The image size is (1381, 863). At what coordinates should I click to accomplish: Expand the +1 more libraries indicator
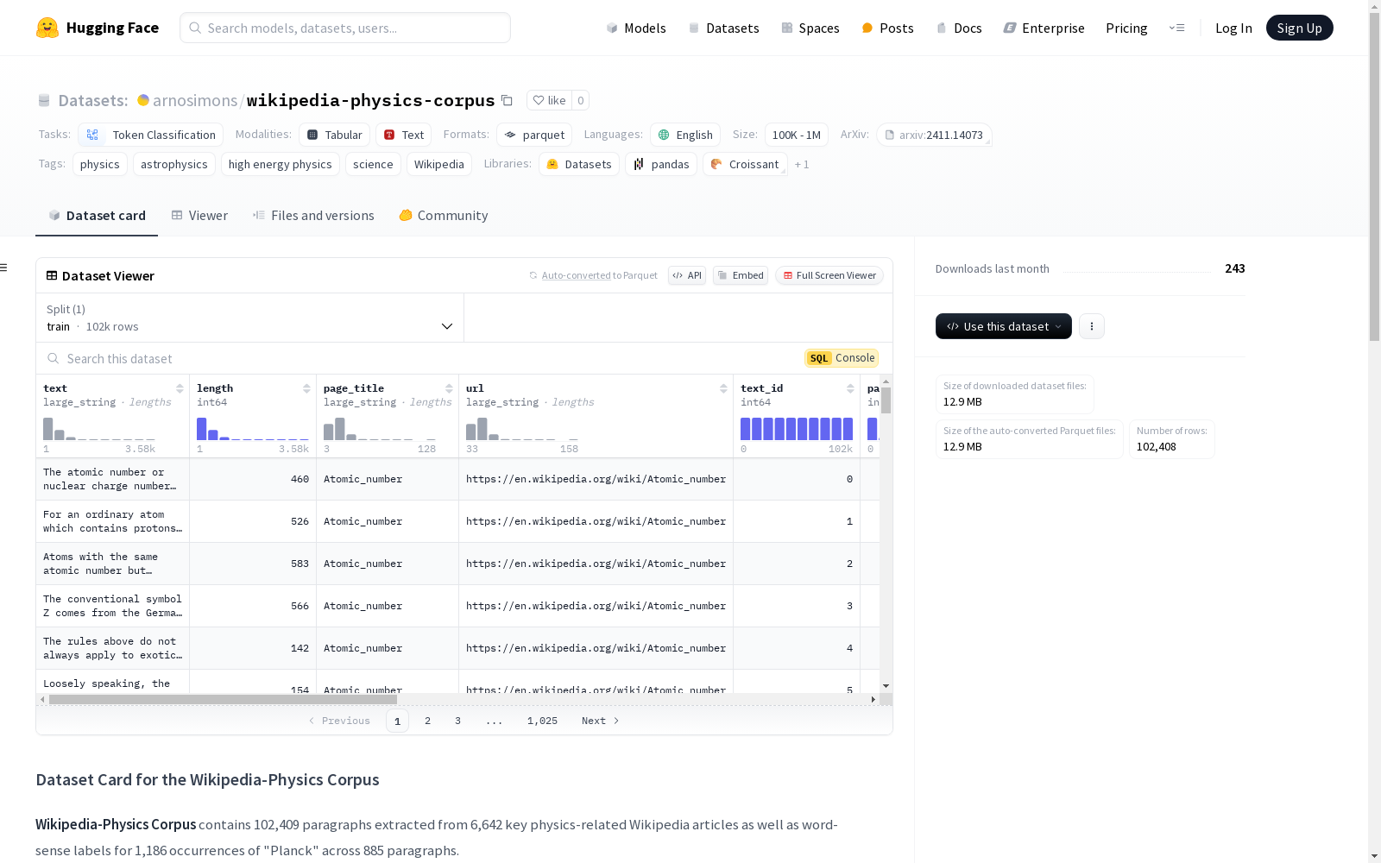[802, 164]
